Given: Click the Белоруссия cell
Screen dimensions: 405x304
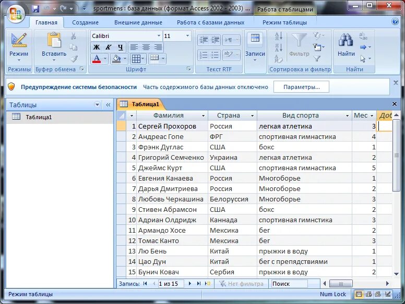Looking at the screenshot, I should (x=232, y=199).
